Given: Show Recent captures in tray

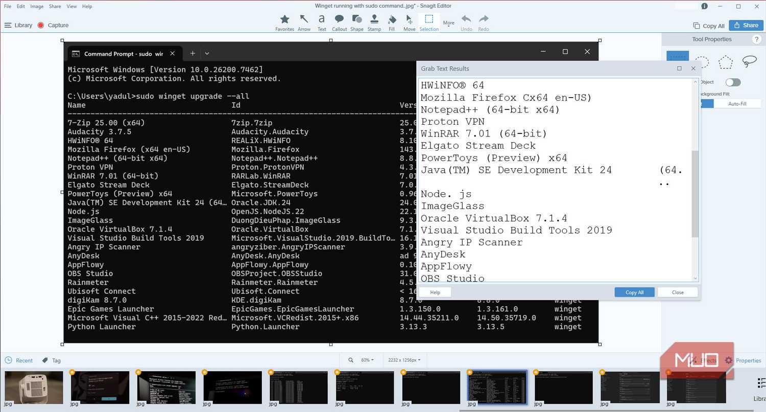Looking at the screenshot, I should 19,360.
